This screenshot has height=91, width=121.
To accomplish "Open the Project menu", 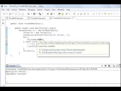I will click(47, 10).
